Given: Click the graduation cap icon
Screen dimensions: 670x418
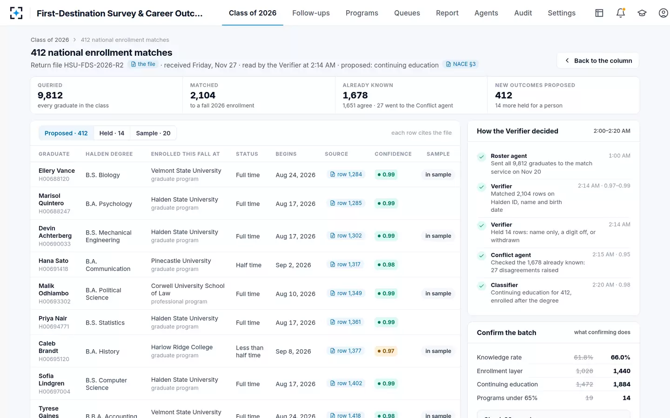Looking at the screenshot, I should coord(642,13).
